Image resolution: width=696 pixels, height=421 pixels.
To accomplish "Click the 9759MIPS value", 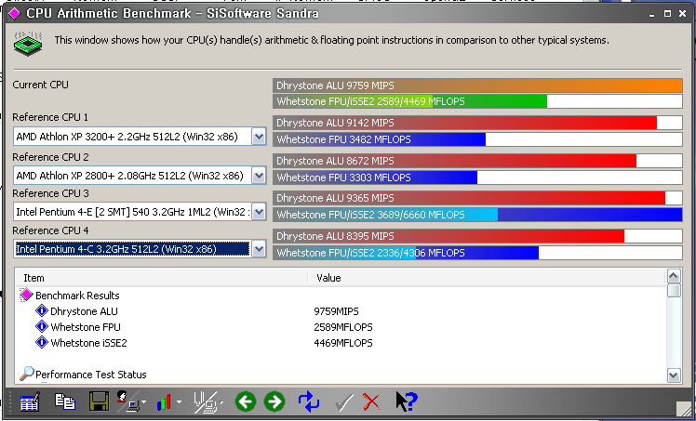I will (336, 311).
